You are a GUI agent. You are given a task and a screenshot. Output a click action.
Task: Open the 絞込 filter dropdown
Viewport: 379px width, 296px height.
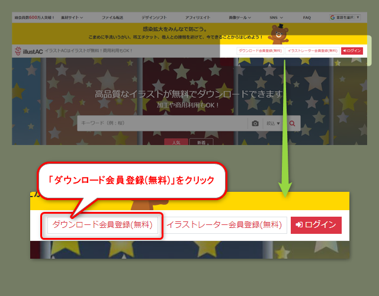[274, 123]
